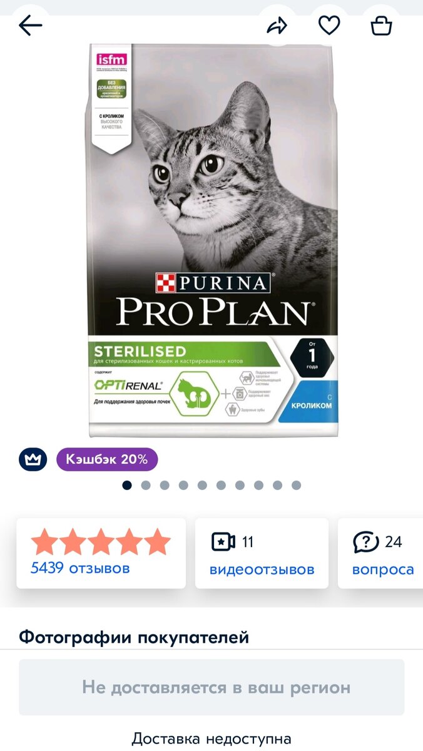Open the 24 вопроса questions card

point(382,553)
